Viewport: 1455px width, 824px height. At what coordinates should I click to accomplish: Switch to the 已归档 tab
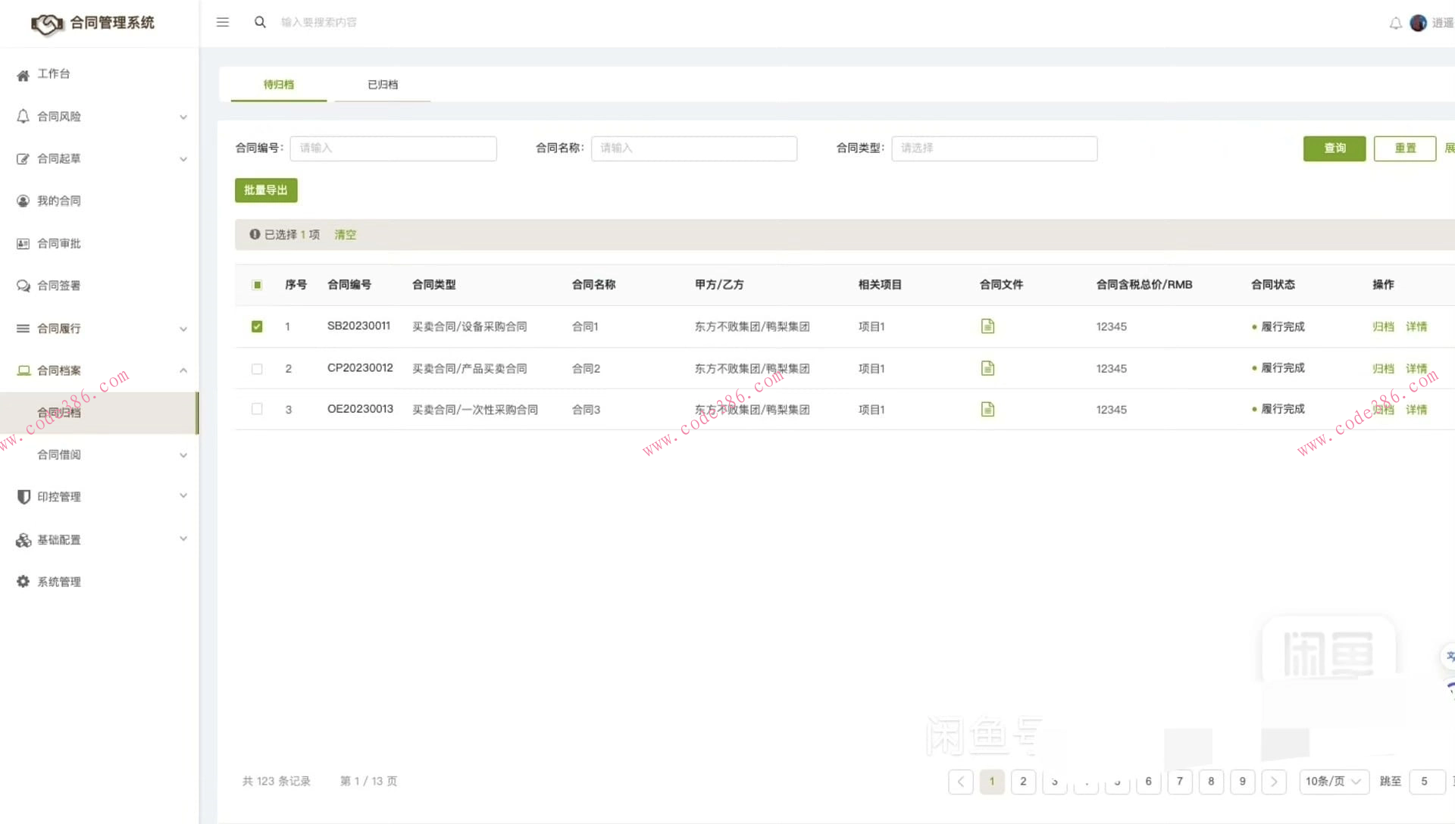pyautogui.click(x=382, y=84)
